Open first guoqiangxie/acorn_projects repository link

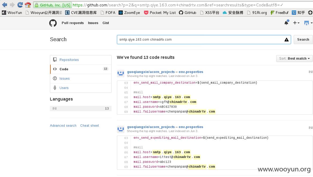151,72
